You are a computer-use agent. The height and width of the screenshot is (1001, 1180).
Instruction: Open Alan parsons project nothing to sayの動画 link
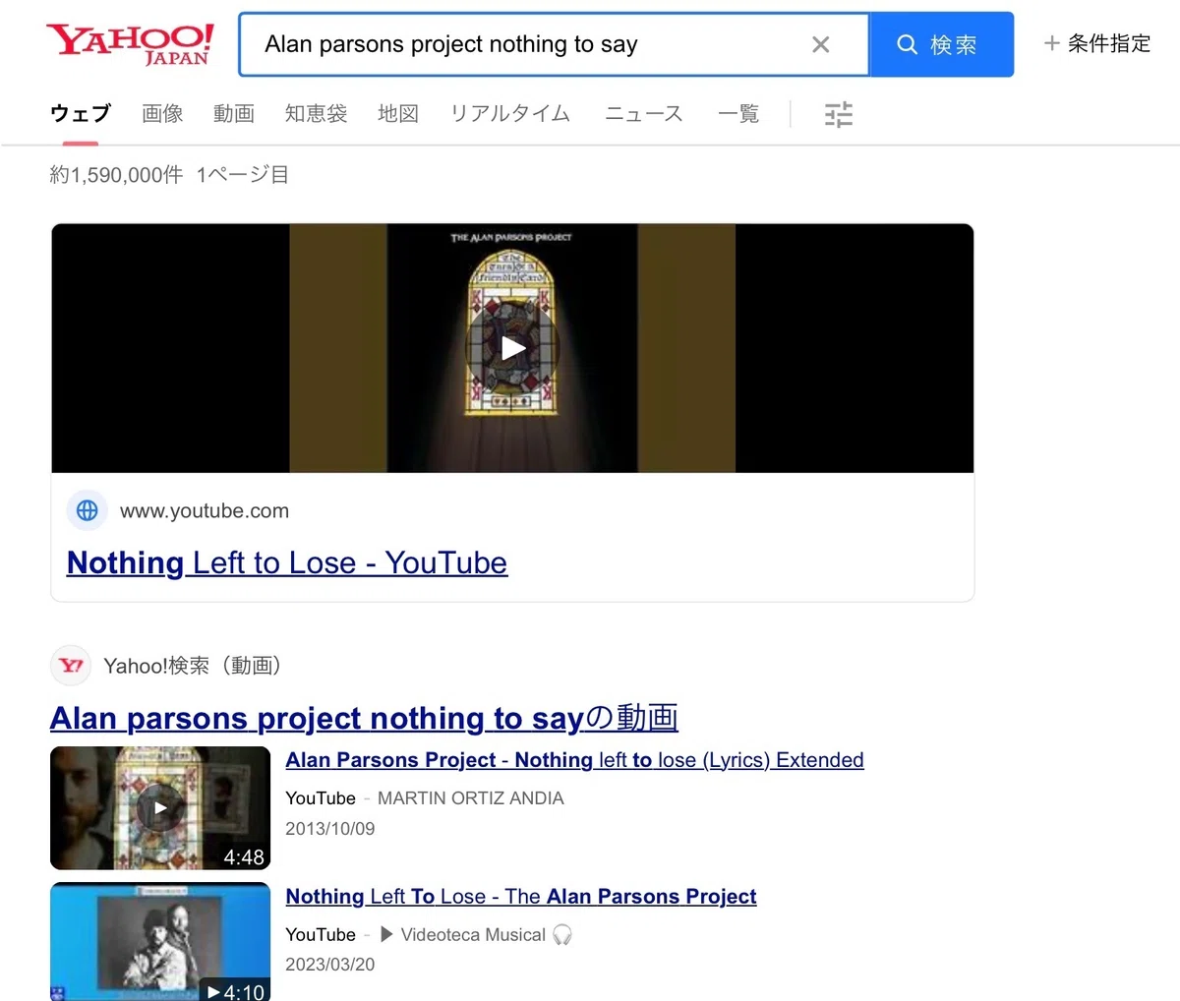pyautogui.click(x=364, y=718)
